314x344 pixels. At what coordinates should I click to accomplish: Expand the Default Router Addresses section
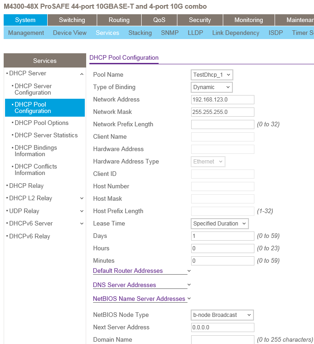point(188,271)
